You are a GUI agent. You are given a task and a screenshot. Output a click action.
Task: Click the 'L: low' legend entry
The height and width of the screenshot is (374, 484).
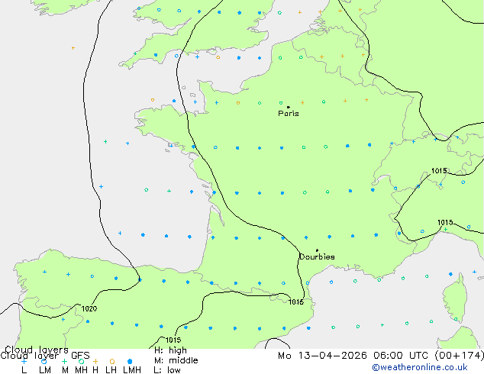167,369
